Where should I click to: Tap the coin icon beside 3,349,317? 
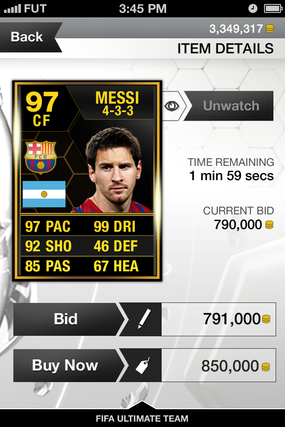click(270, 28)
